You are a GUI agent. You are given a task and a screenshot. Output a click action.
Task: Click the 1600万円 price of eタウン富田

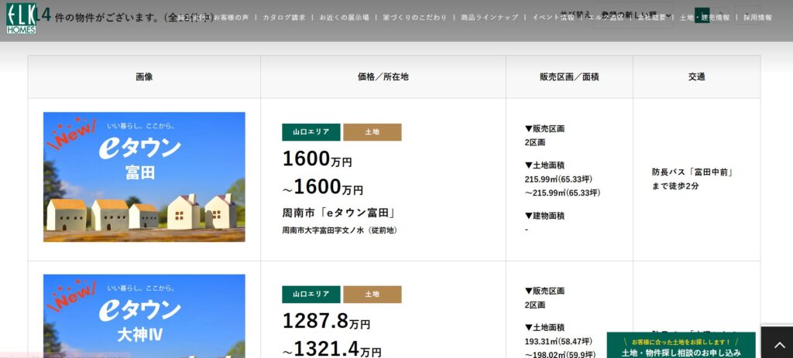pyautogui.click(x=317, y=160)
